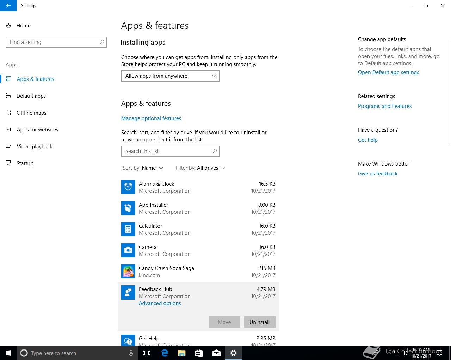Click the vertical scrollbar on the right
451x360 pixels.
[449, 92]
